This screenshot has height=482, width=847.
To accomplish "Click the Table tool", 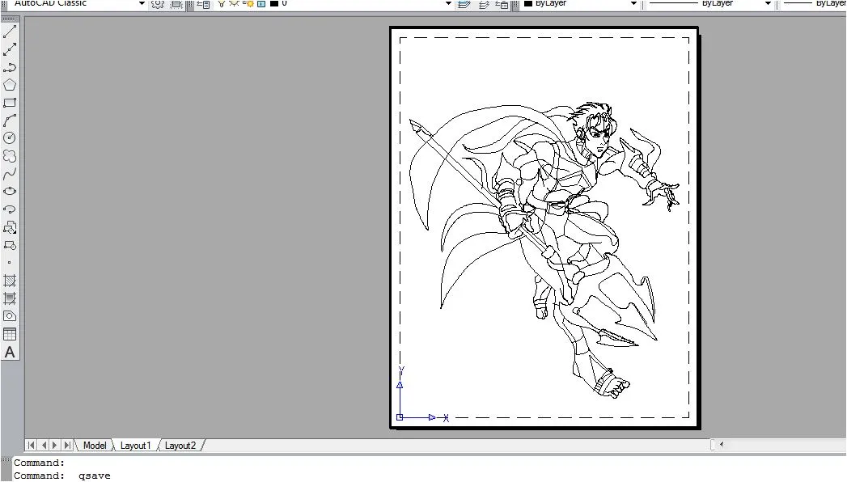I will pyautogui.click(x=10, y=334).
